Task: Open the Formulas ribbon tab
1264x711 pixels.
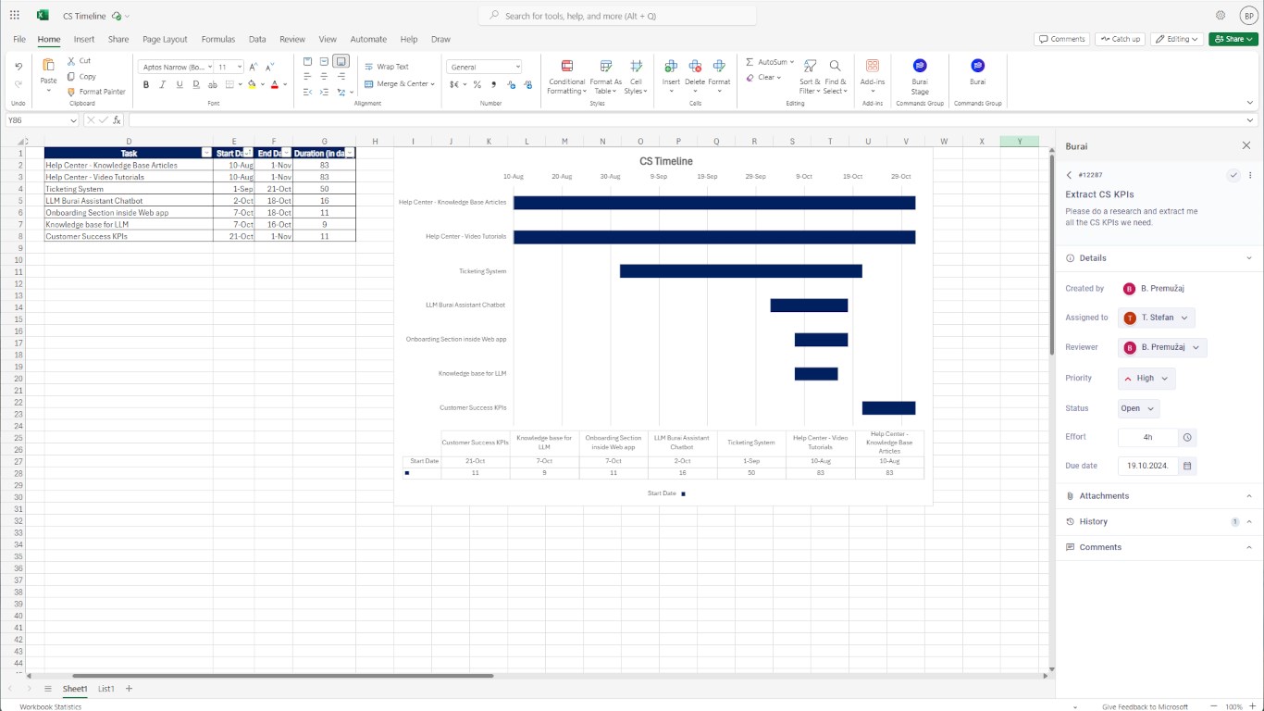Action: [218, 39]
